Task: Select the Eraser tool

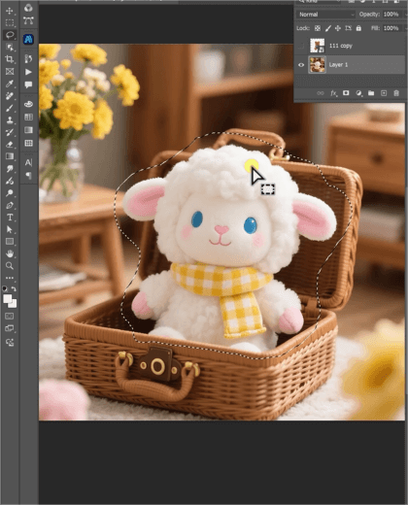Action: click(x=10, y=145)
